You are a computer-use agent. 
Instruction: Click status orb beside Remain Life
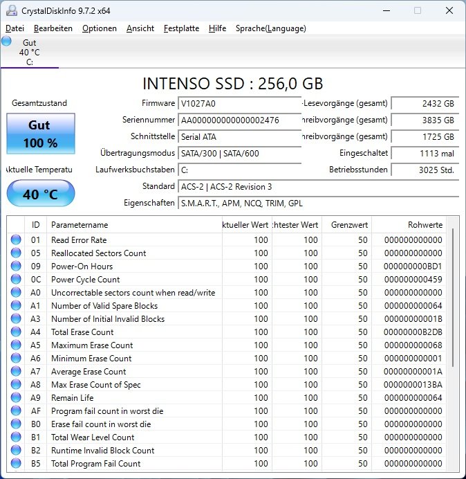(x=16, y=397)
